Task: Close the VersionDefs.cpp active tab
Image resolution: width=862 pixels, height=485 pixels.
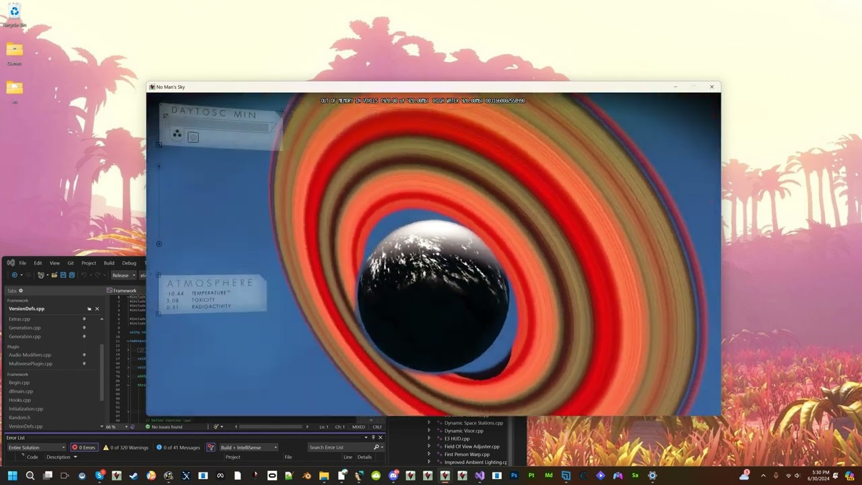Action: (x=97, y=309)
